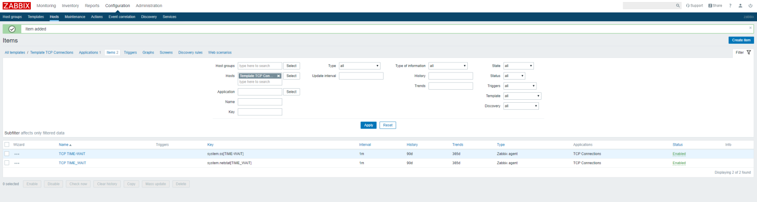
Task: Switch to Triggers tab
Action: (x=130, y=52)
